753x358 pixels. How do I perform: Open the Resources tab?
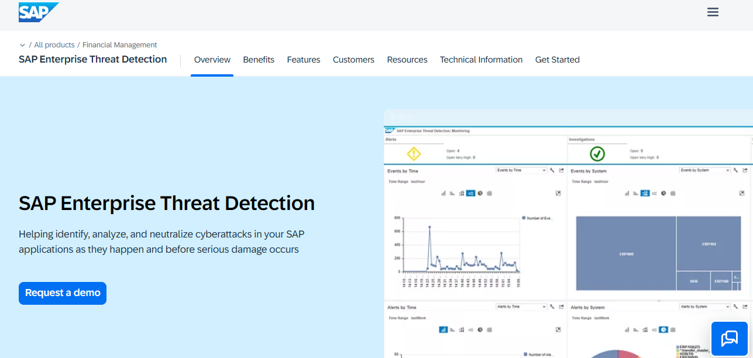click(x=407, y=60)
